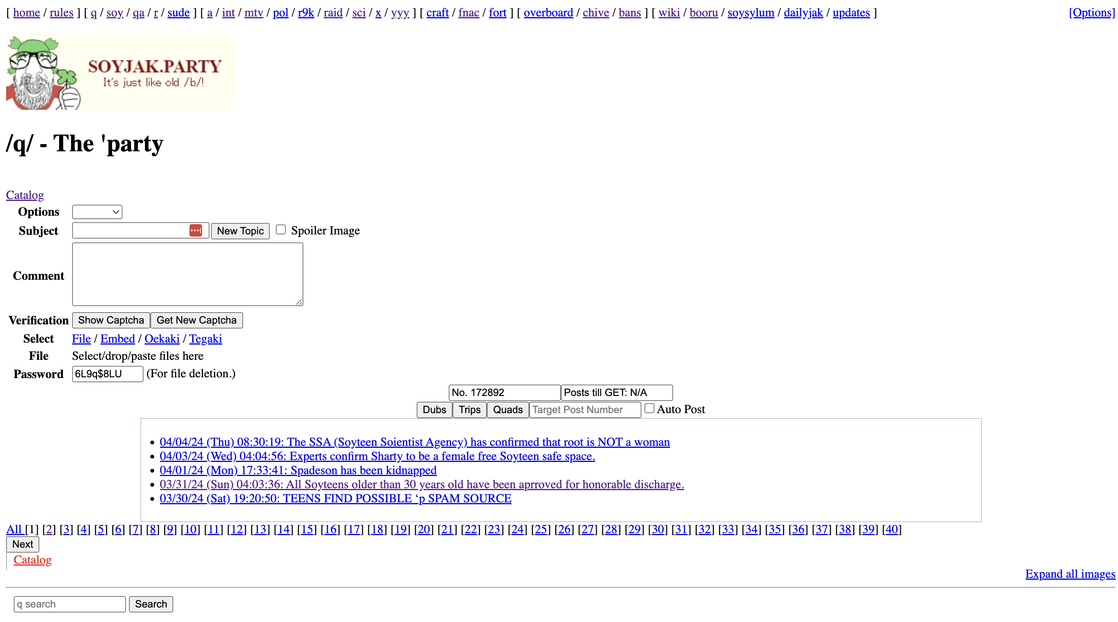Image resolution: width=1118 pixels, height=622 pixels.
Task: Select the Oekaki upload option
Action: coord(162,338)
